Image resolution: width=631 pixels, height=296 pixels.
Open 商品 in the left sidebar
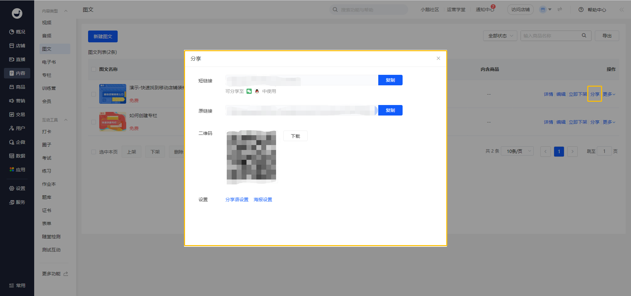click(x=17, y=87)
